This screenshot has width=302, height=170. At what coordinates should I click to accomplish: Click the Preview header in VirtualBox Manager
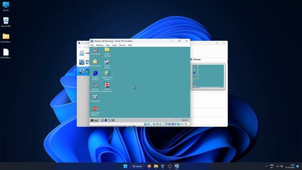[197, 59]
